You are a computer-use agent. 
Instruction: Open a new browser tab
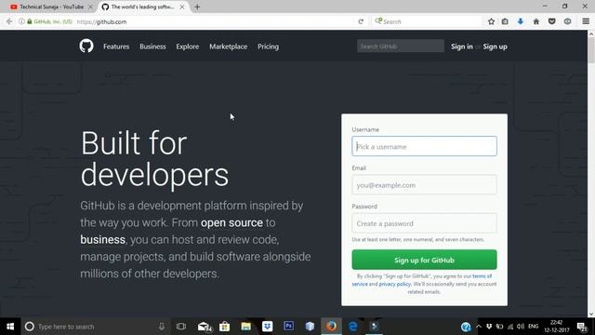coord(197,7)
